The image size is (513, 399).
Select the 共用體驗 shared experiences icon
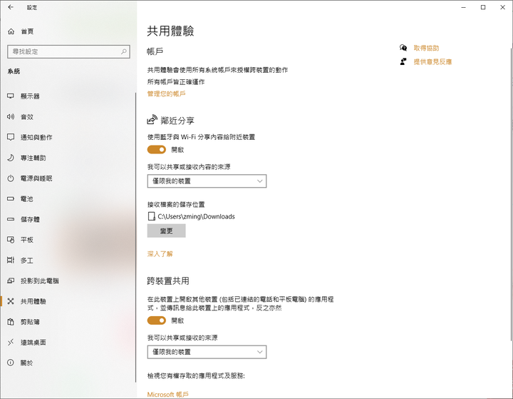[x=11, y=301]
